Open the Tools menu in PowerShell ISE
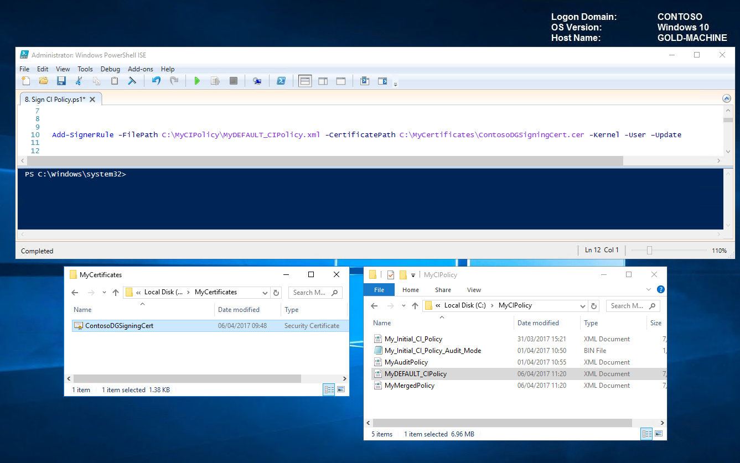Screen dimensions: 740x463 (85, 69)
